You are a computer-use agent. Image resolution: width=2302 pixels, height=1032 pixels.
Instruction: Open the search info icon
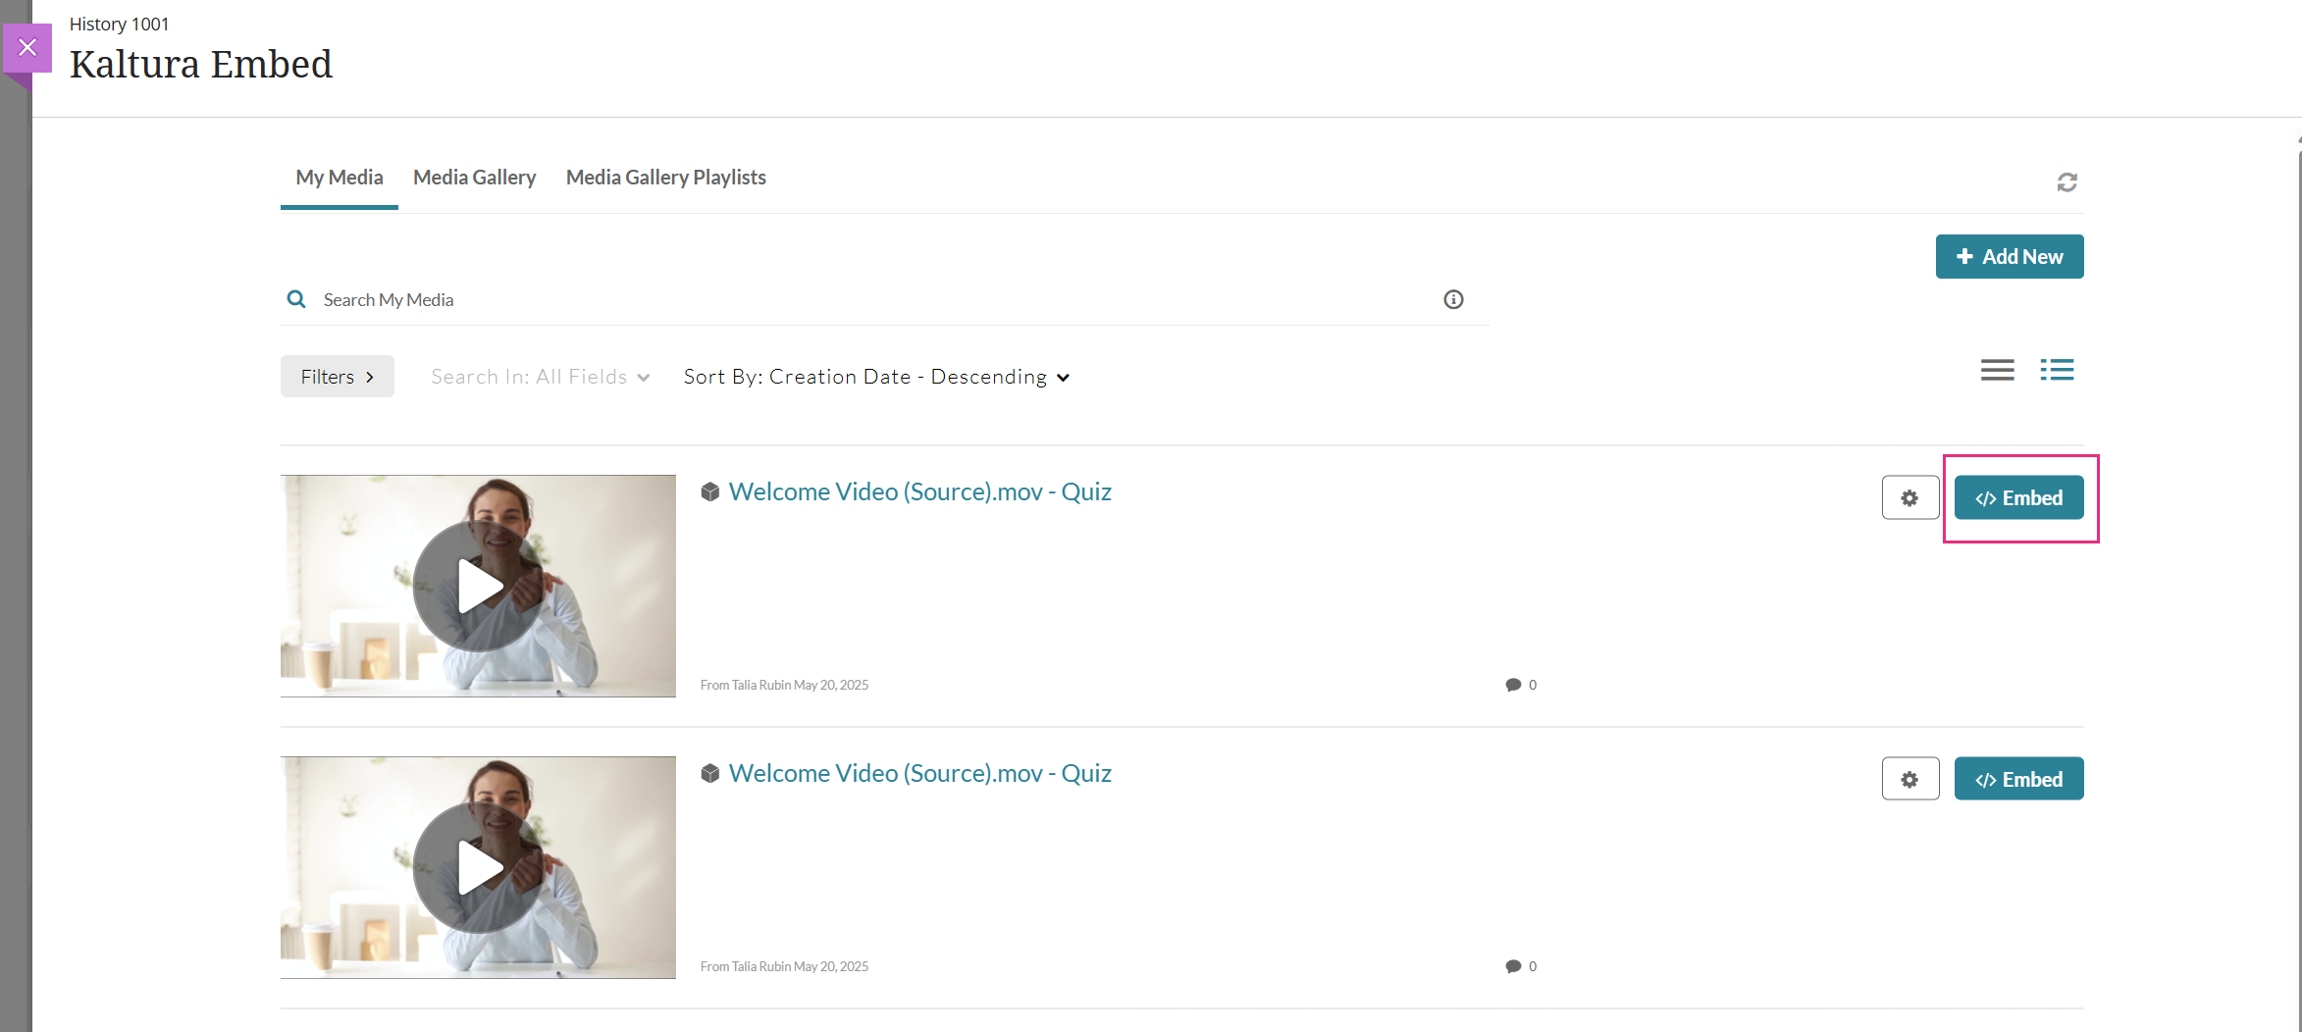click(1453, 299)
